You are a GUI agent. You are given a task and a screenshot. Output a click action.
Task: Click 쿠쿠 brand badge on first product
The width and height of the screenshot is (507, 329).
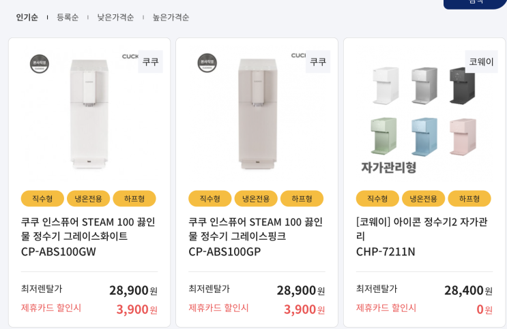150,61
